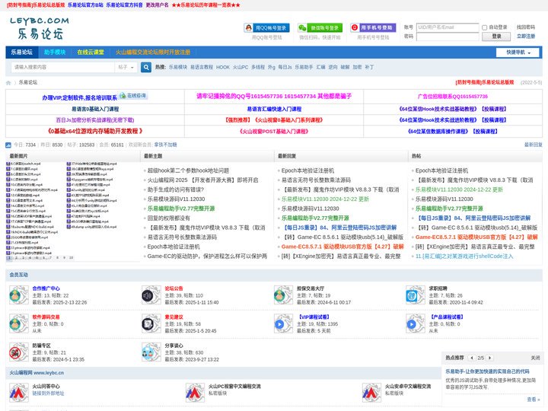Open the 帖子 search type dropdown

[x=126, y=67]
